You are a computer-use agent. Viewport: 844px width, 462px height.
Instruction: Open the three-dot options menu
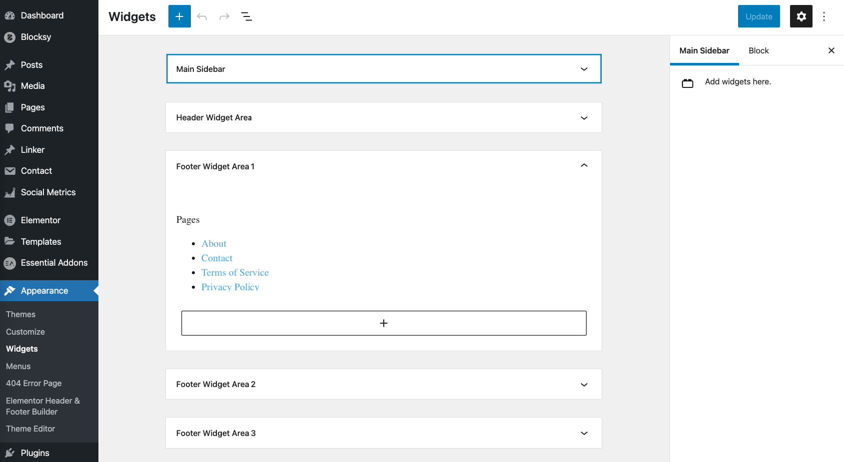(824, 16)
